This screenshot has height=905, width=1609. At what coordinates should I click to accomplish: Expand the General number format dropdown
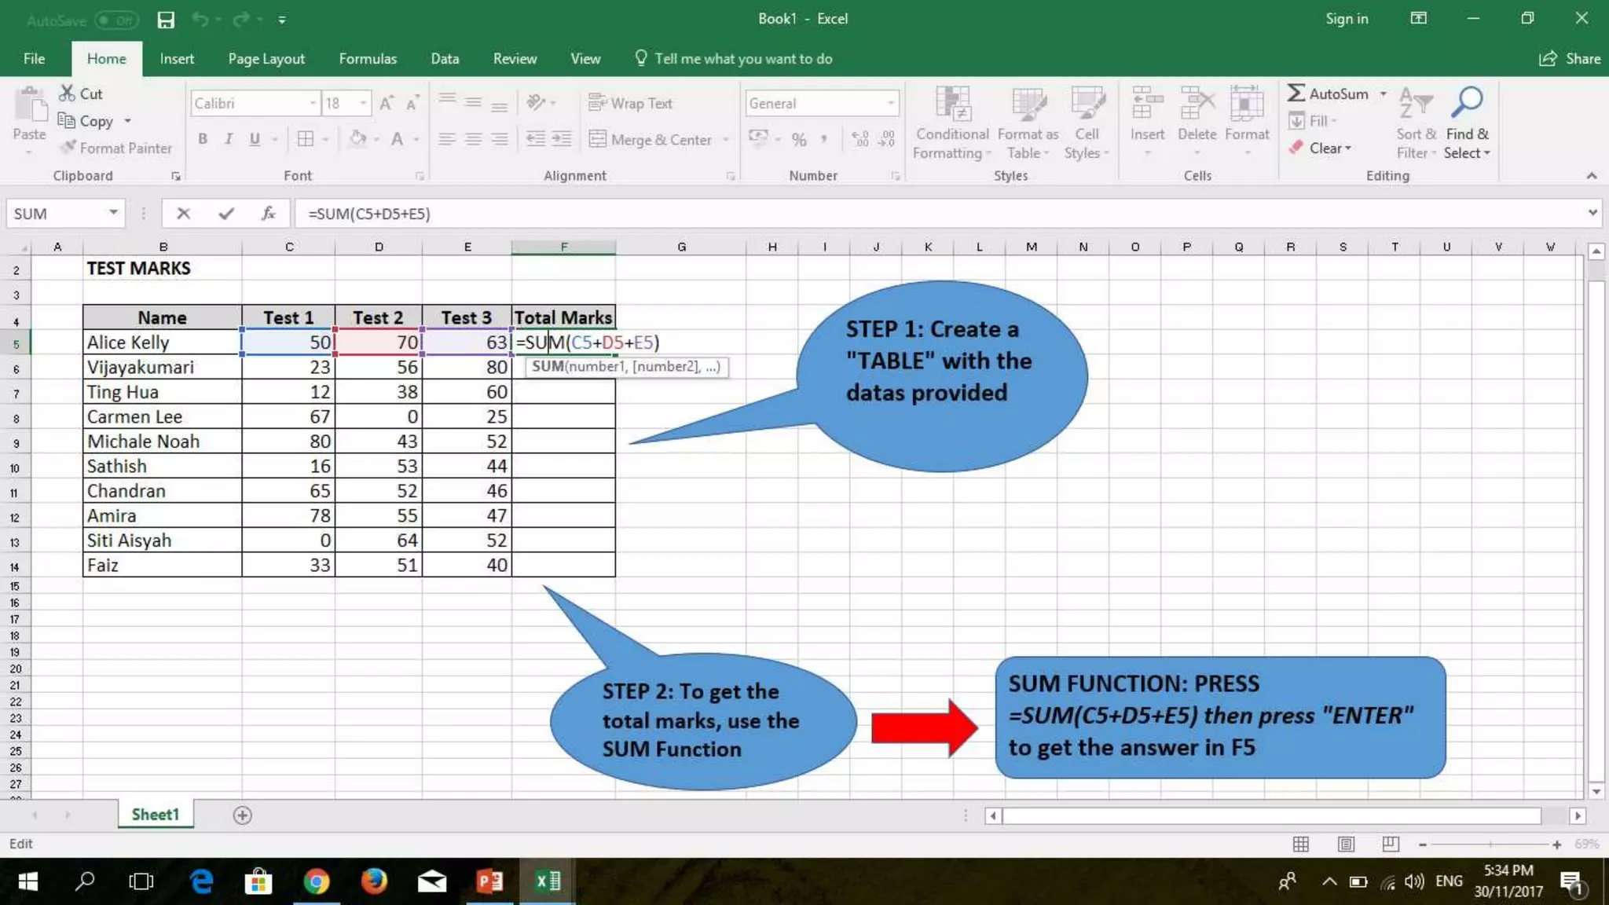890,103
